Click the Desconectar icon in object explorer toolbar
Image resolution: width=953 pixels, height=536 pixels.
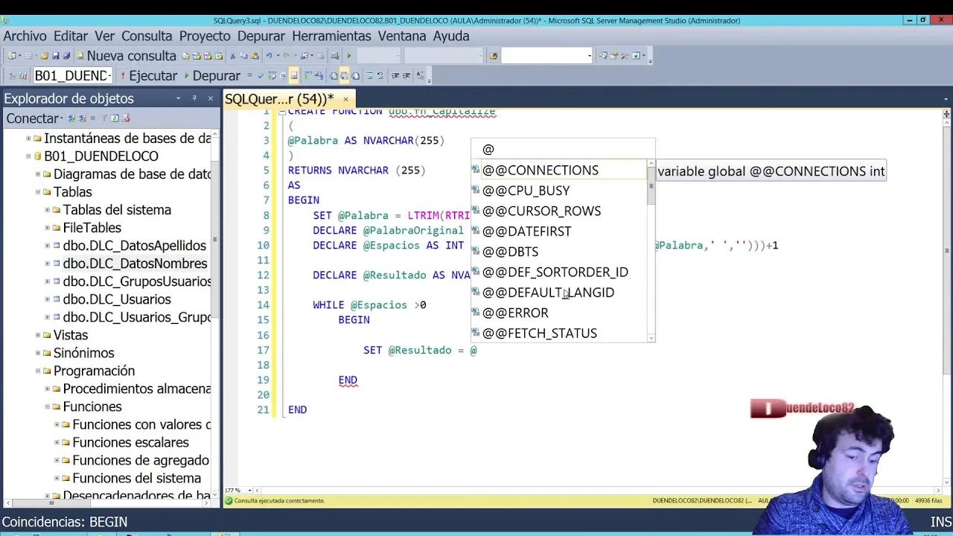point(82,118)
